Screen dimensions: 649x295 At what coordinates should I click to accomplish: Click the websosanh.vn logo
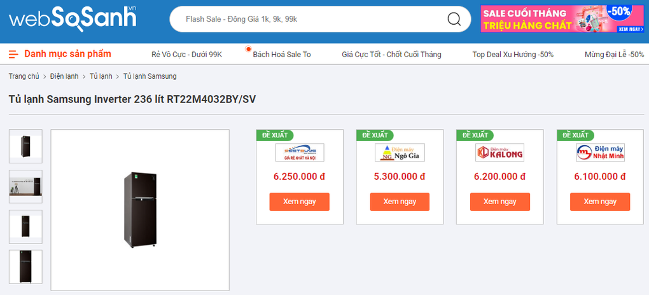tap(73, 18)
